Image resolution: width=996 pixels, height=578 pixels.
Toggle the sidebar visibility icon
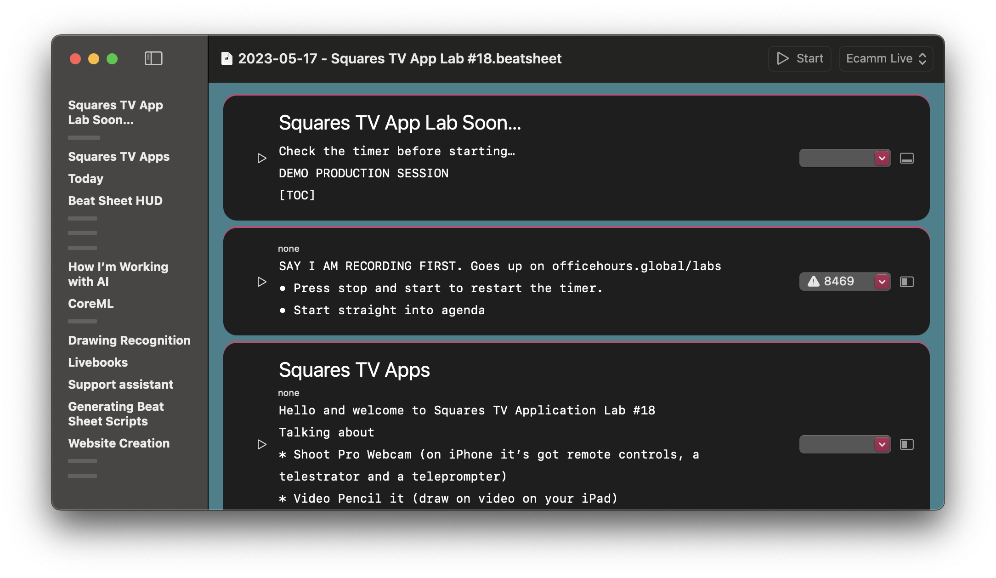153,58
